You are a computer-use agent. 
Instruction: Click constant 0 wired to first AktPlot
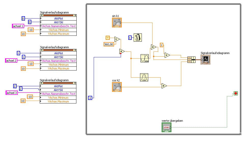[23, 19]
